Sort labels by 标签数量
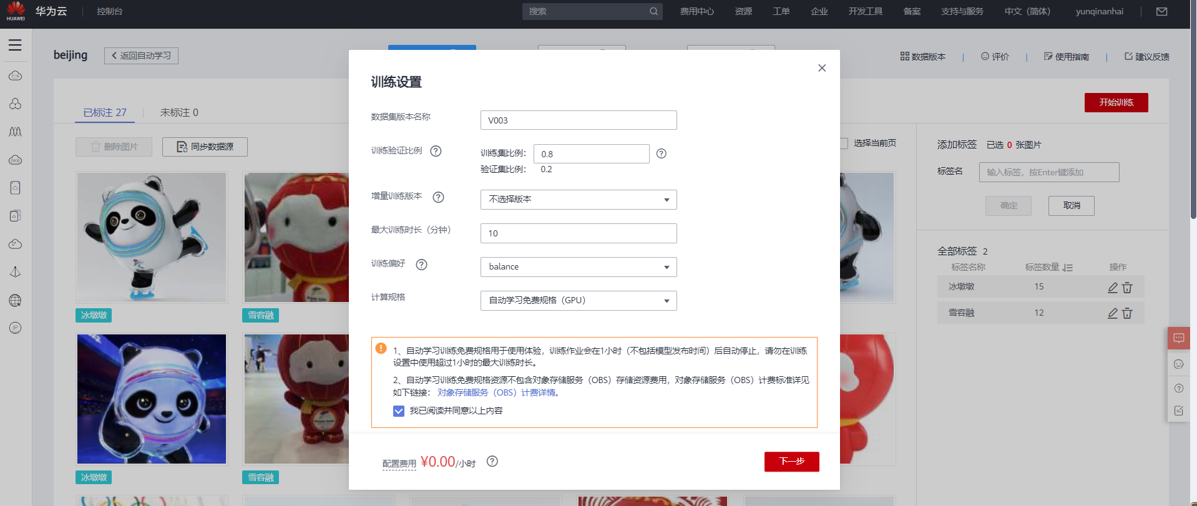This screenshot has height=506, width=1197. click(1068, 268)
